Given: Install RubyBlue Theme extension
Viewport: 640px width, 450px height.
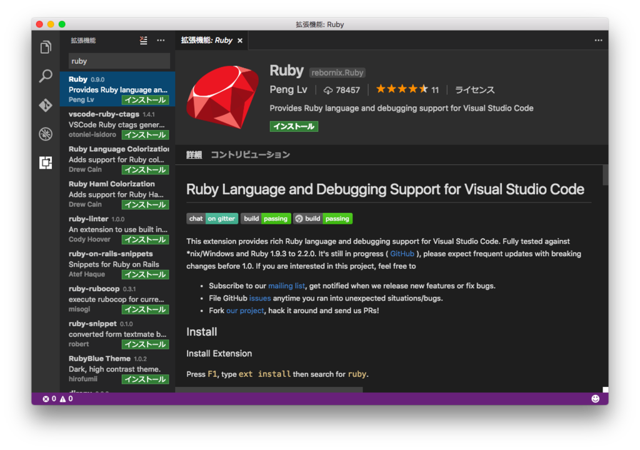Looking at the screenshot, I should click(x=145, y=379).
